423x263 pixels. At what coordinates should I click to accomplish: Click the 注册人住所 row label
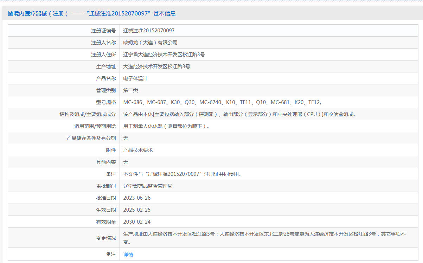click(103, 54)
